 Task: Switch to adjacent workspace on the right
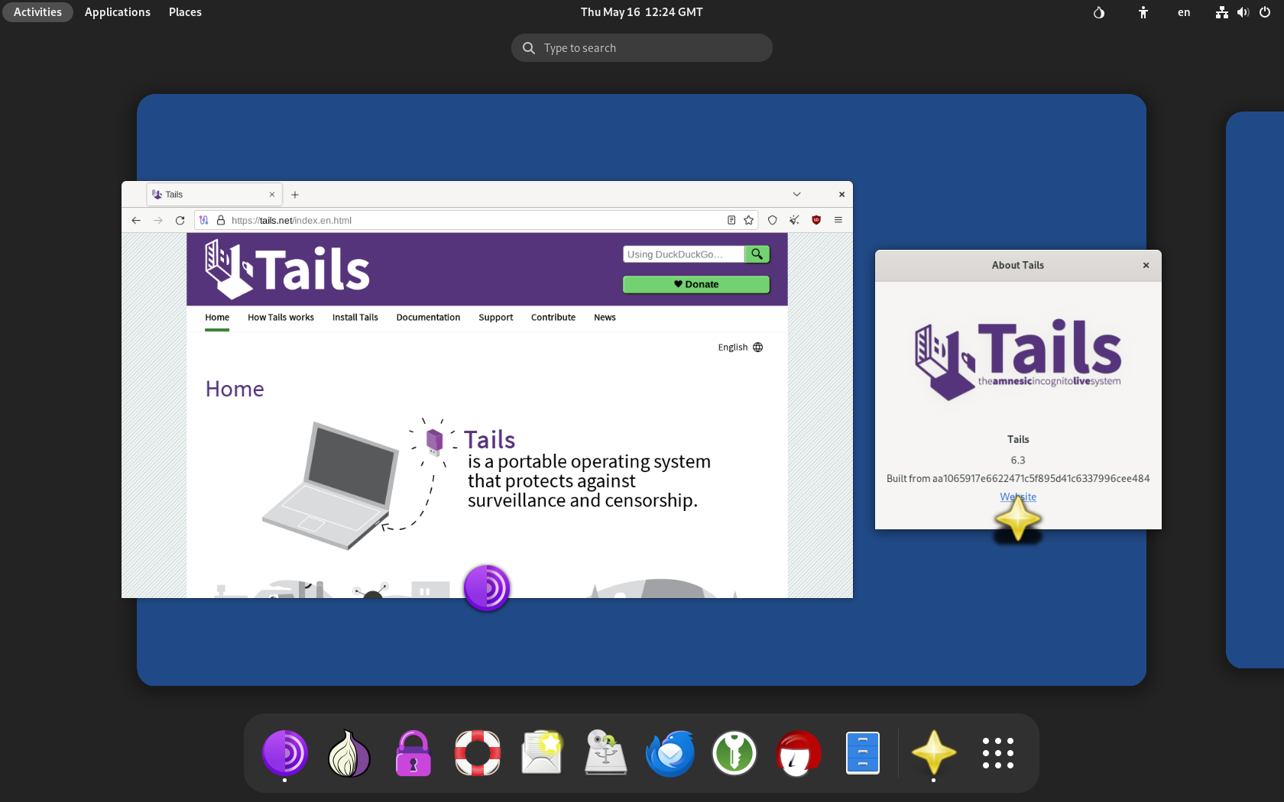pyautogui.click(x=1255, y=390)
